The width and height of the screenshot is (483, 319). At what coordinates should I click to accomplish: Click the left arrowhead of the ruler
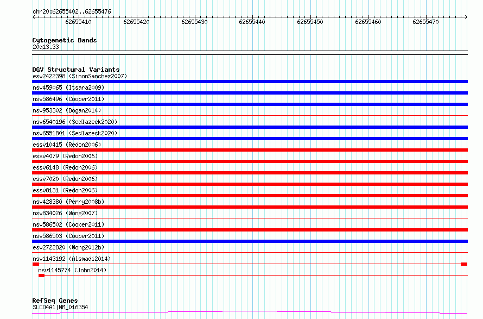coord(34,17)
